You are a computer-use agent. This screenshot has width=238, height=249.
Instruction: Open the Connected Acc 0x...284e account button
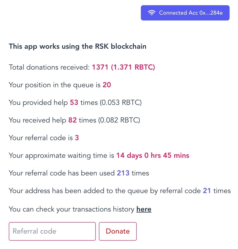point(185,13)
